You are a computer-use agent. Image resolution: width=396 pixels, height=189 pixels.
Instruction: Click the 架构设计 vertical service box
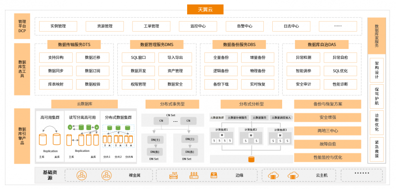tap(377, 70)
